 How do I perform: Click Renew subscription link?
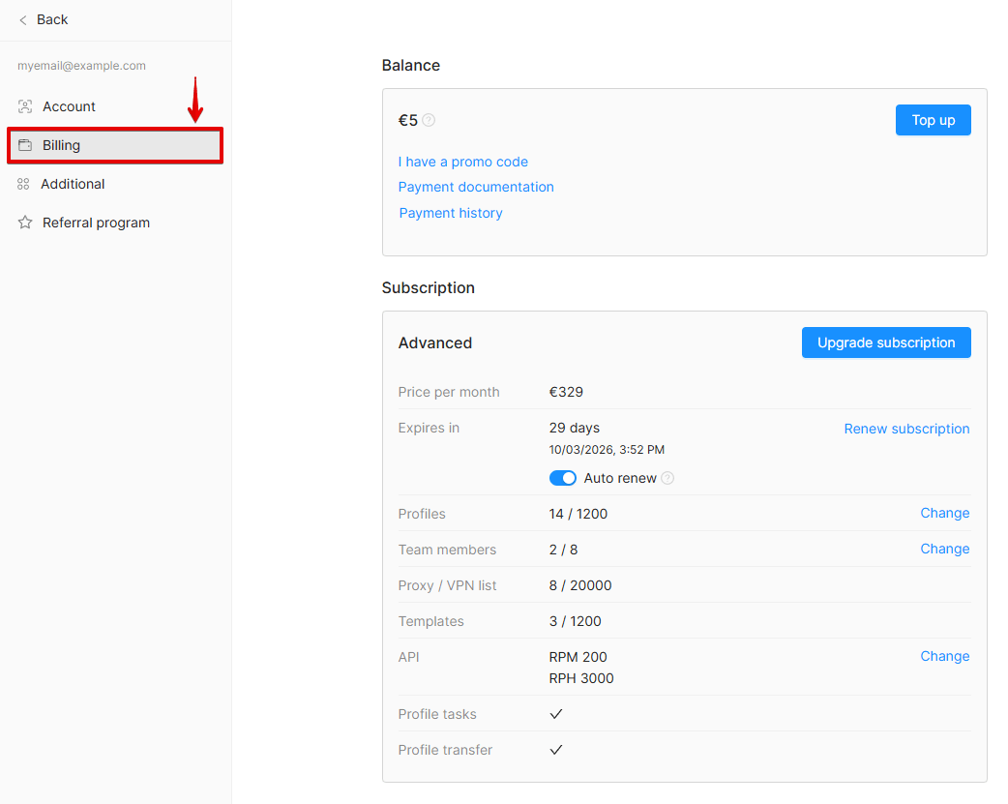pos(906,429)
